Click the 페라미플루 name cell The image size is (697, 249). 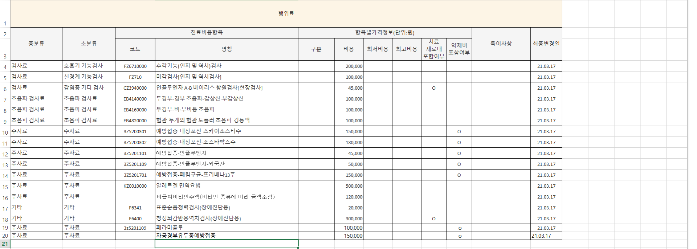coord(227,228)
